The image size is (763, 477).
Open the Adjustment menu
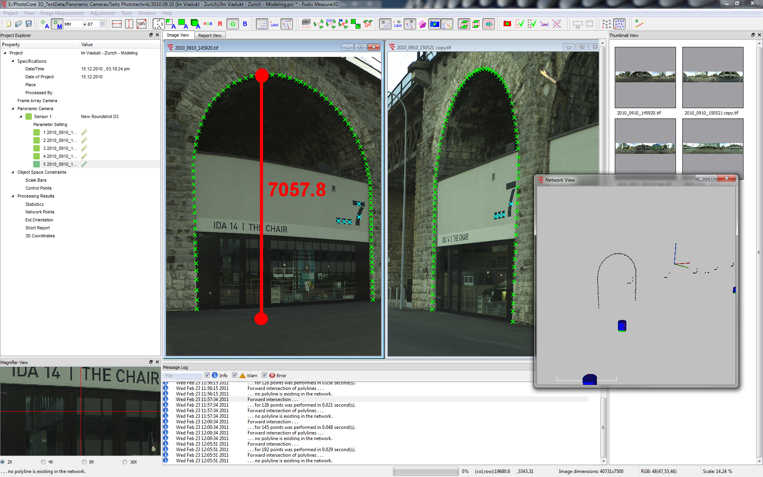(x=103, y=13)
